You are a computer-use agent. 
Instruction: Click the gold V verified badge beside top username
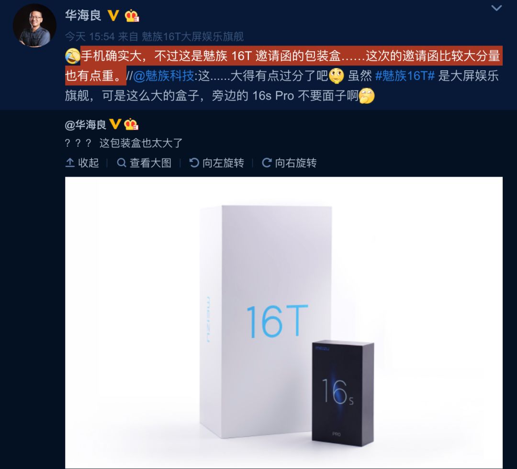[x=113, y=15]
